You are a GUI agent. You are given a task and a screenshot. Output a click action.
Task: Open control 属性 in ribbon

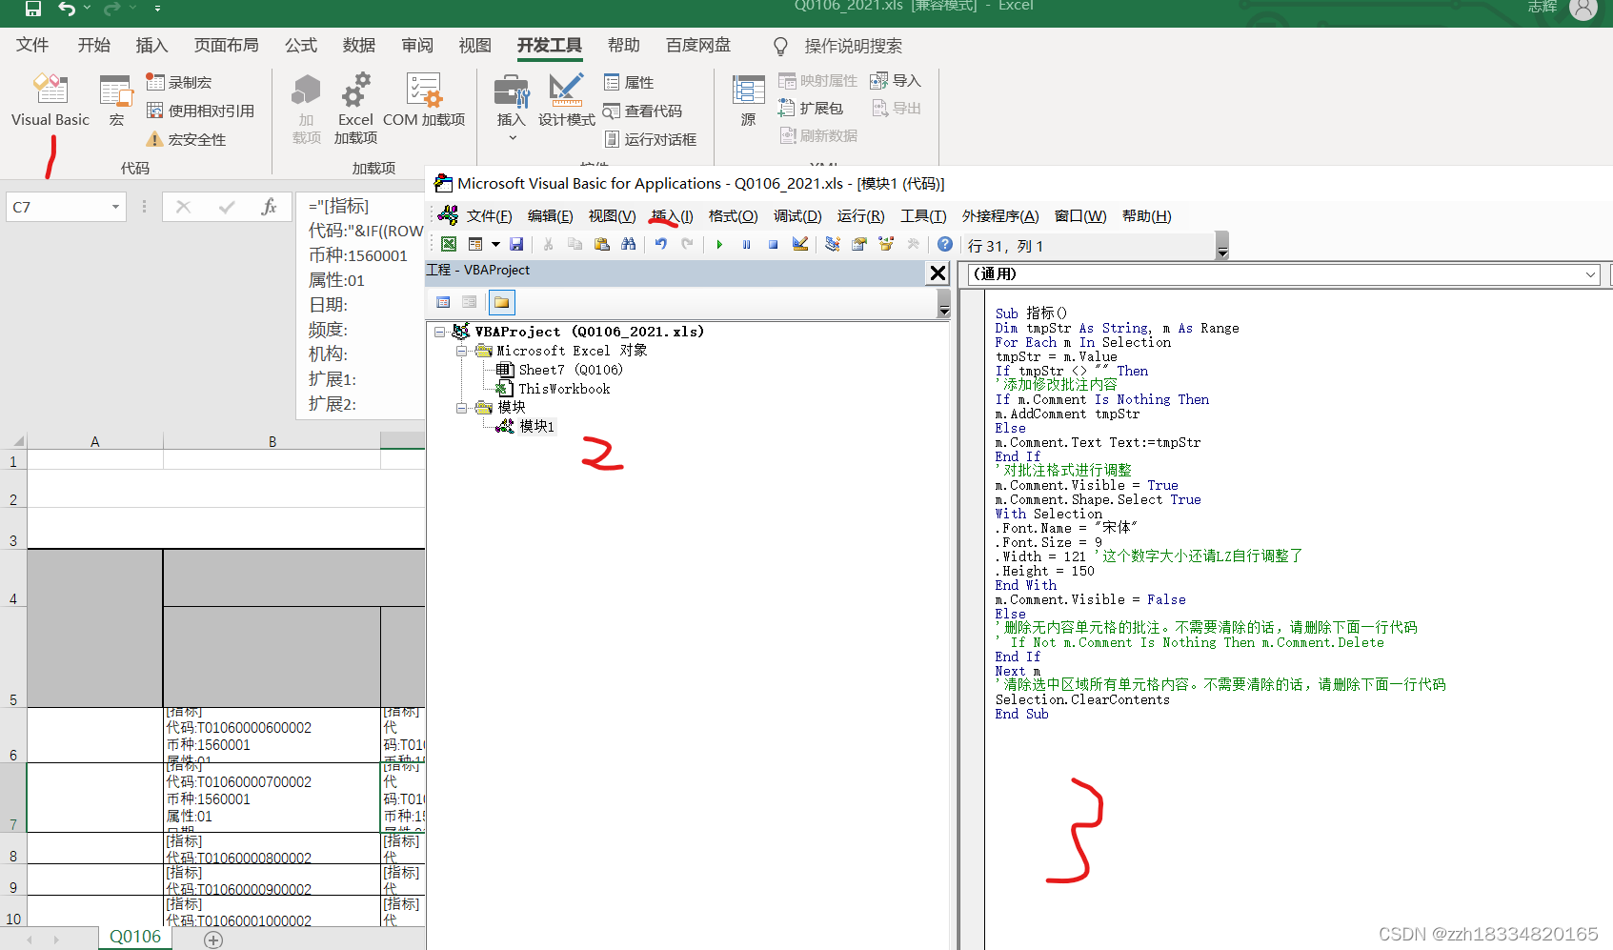pos(629,83)
